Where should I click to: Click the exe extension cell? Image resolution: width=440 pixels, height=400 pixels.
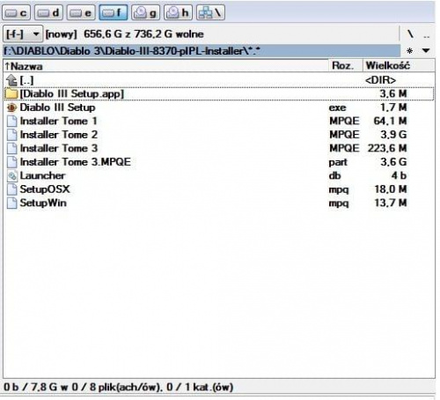pyautogui.click(x=337, y=107)
